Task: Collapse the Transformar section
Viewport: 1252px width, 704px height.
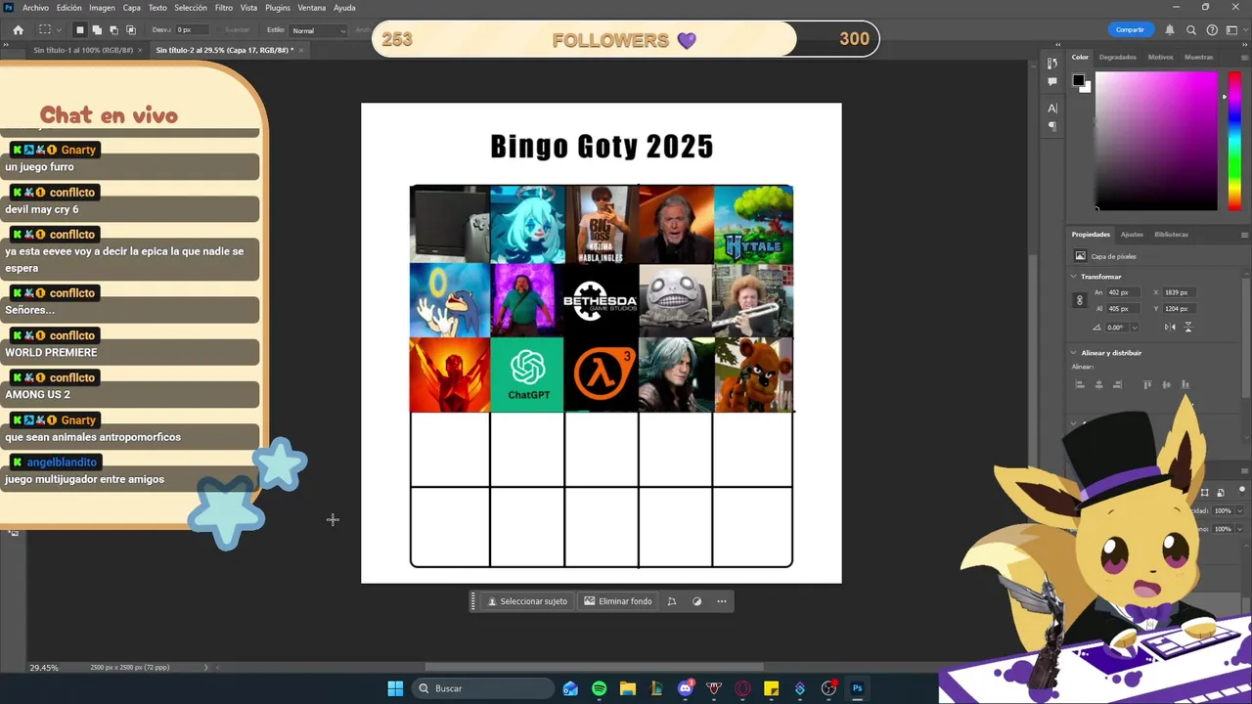Action: [x=1074, y=277]
